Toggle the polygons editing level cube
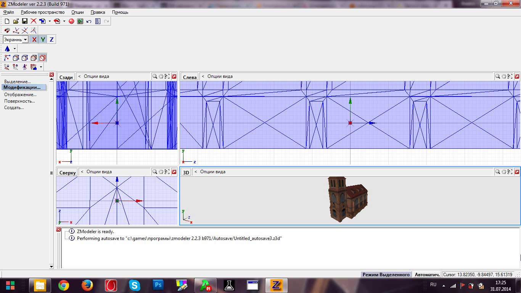The image size is (521, 293). (25, 58)
